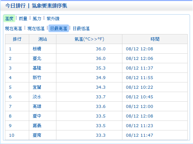The width and height of the screenshot is (193, 144).
Task: Select station 嘉義 in the table
Action: 37,125
